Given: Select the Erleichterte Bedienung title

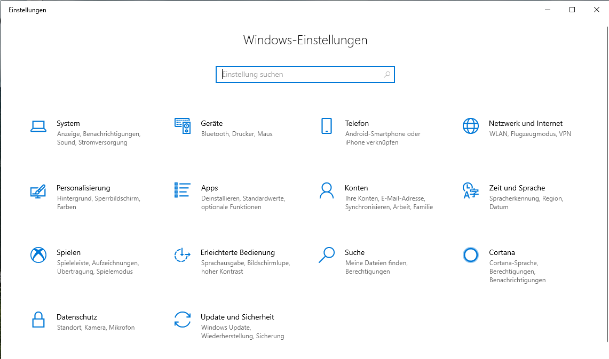Looking at the screenshot, I should click(x=238, y=252).
